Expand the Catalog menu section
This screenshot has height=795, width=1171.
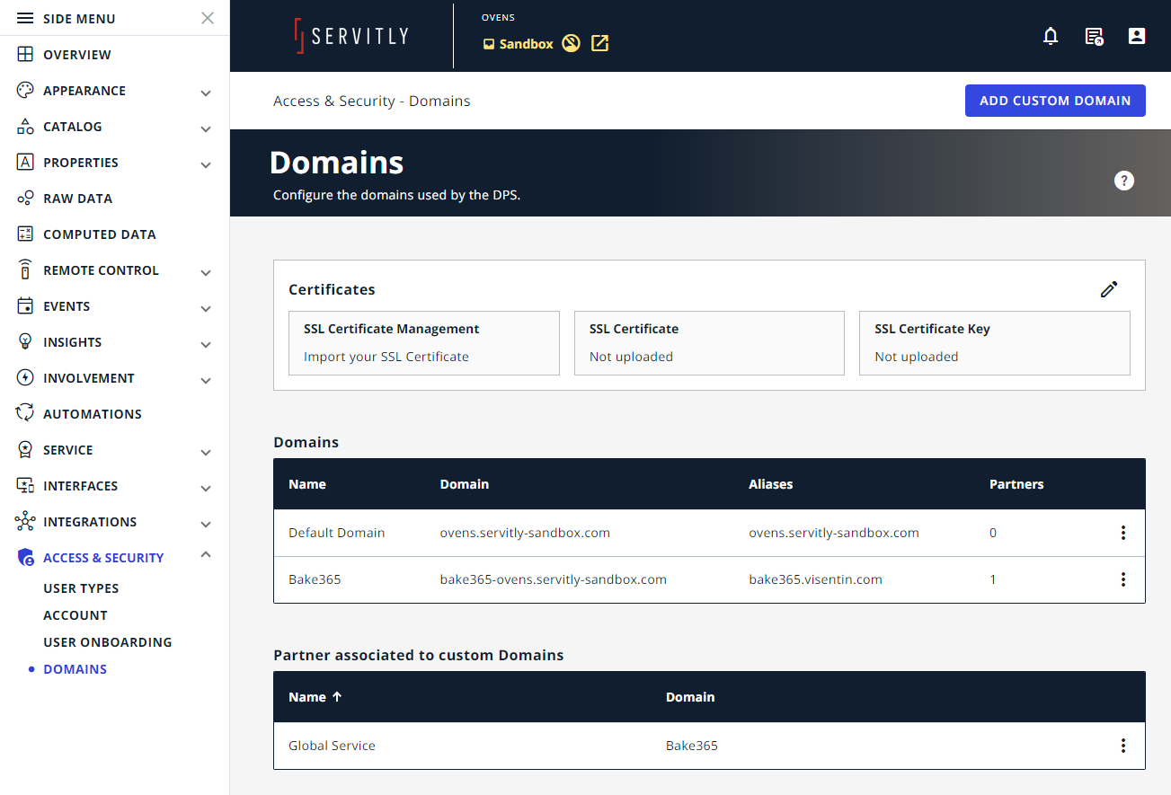[x=206, y=128]
